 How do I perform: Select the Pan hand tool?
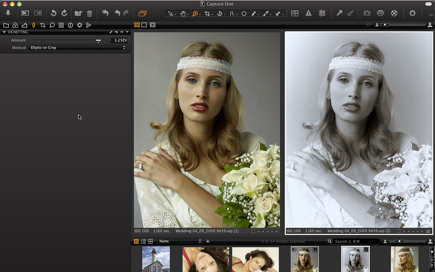183,14
